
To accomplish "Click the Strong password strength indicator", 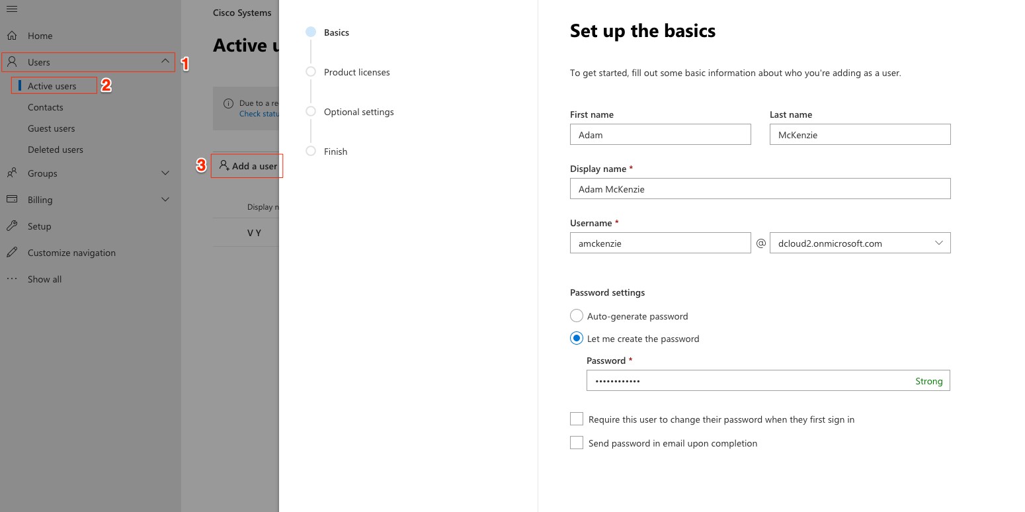I will [x=928, y=381].
